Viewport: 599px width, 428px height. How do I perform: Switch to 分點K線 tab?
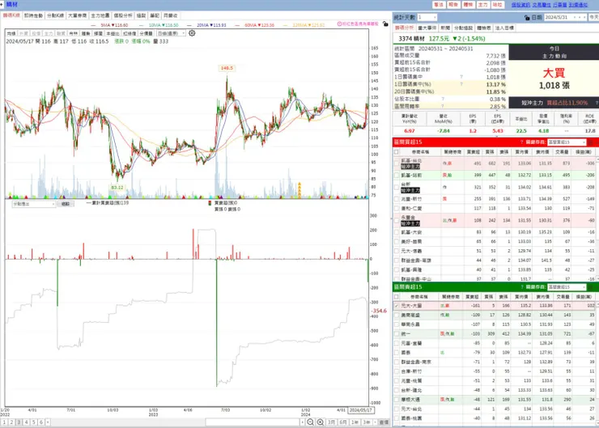point(55,15)
